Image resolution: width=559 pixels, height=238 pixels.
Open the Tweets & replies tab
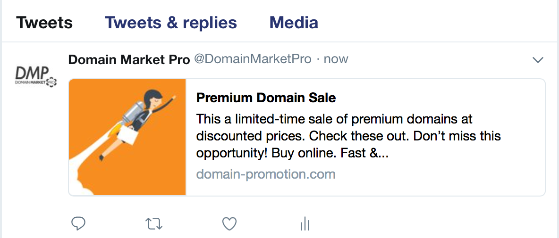coord(170,22)
